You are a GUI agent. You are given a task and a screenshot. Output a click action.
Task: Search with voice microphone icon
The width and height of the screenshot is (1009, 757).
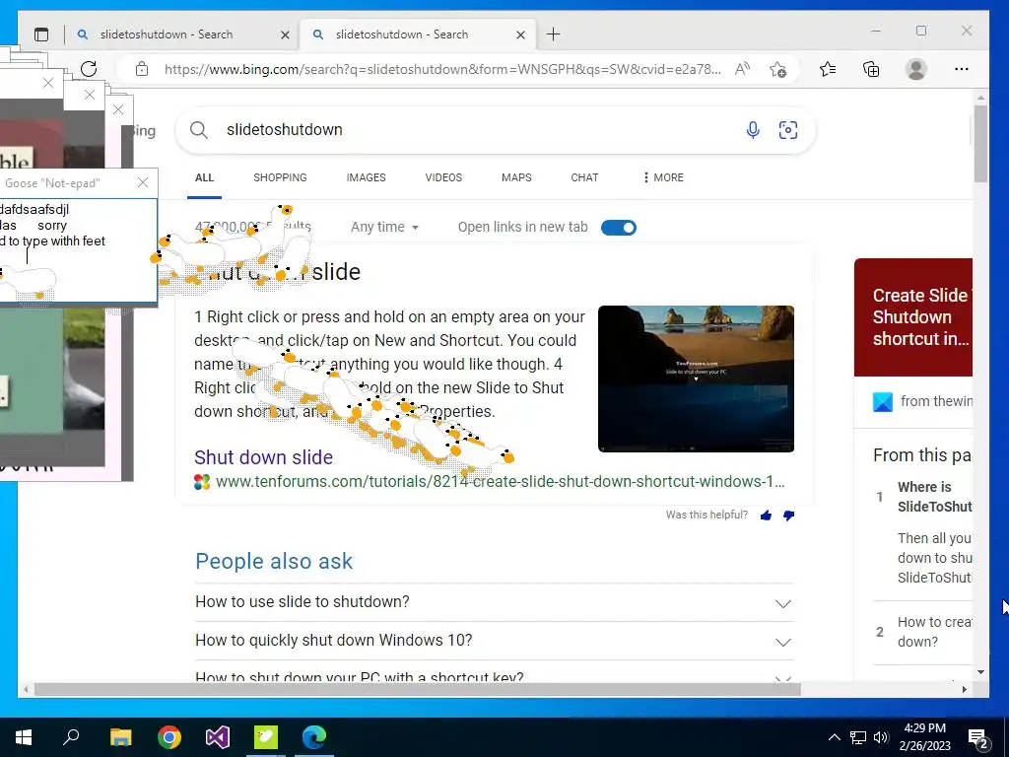pyautogui.click(x=752, y=130)
